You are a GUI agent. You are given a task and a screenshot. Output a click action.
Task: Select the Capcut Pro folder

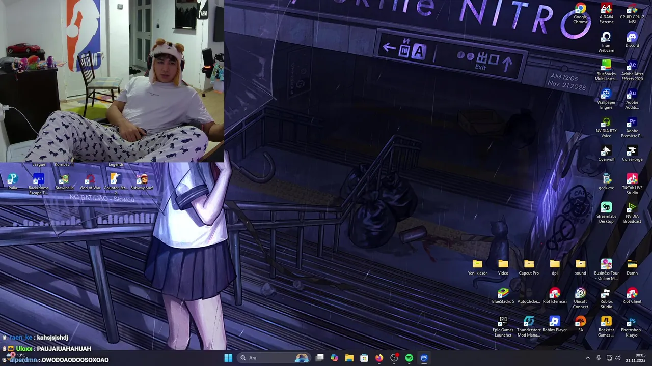pos(529,267)
